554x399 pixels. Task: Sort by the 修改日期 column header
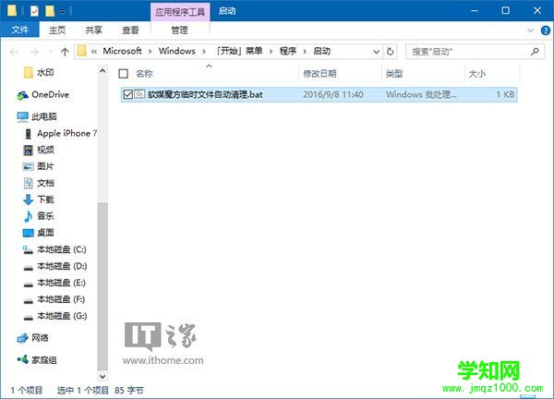(319, 74)
